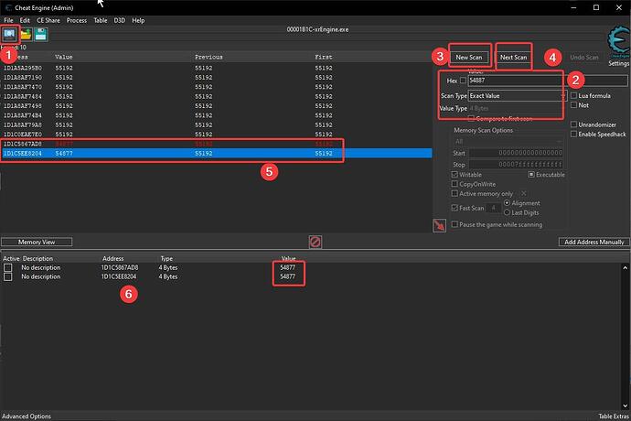631x421 pixels.
Task: Click the New Scan button
Action: pos(469,58)
